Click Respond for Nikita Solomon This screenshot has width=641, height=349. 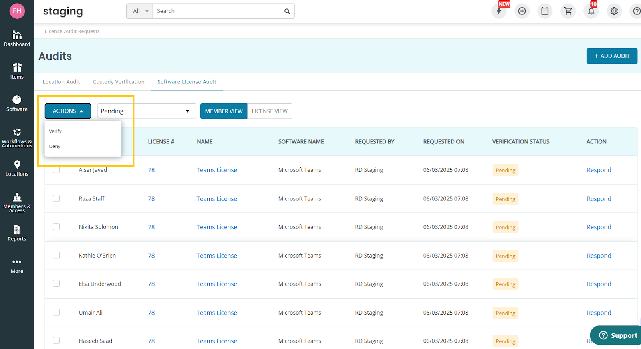[599, 227]
